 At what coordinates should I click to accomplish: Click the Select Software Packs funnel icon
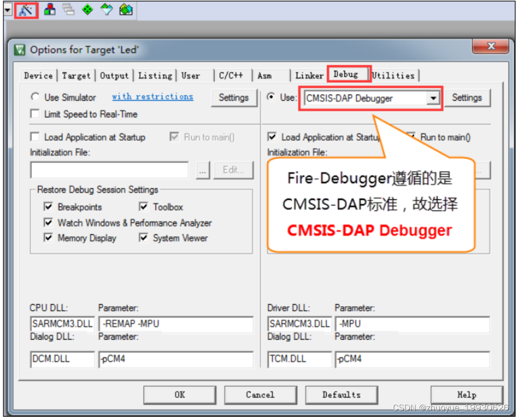106,9
